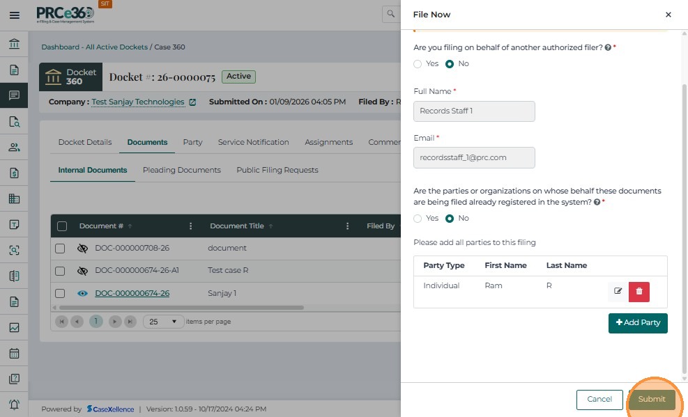Click the edit party pencil icon

click(618, 291)
